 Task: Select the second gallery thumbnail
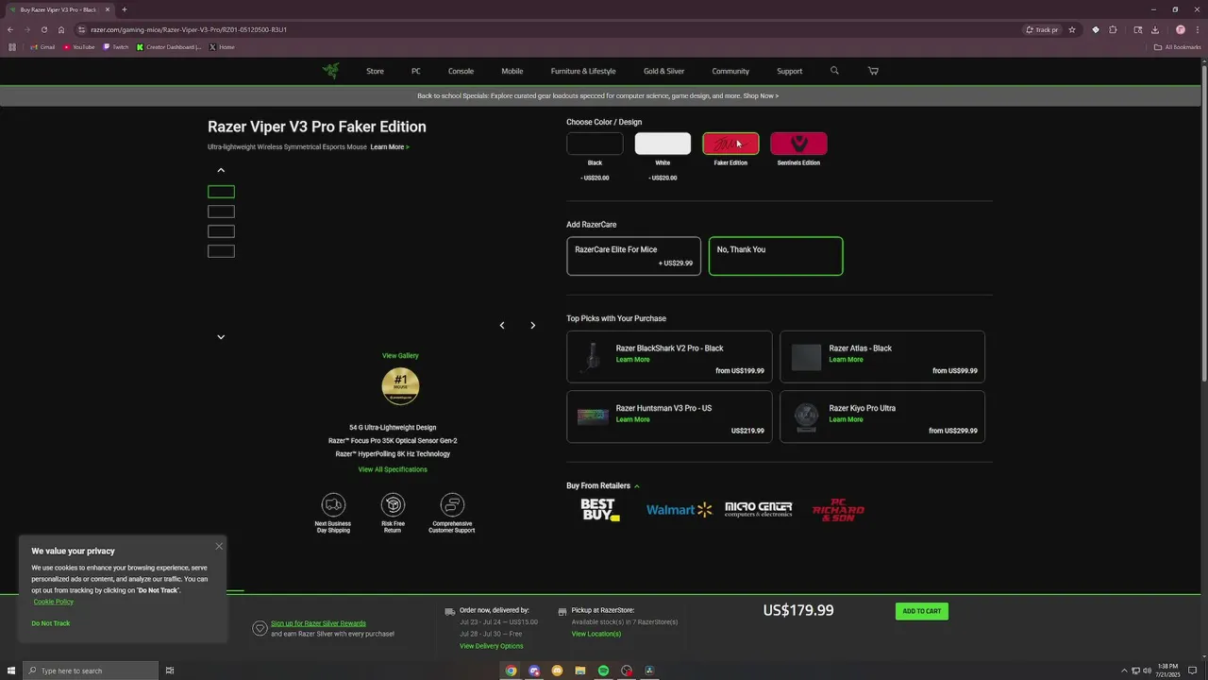pos(221,212)
